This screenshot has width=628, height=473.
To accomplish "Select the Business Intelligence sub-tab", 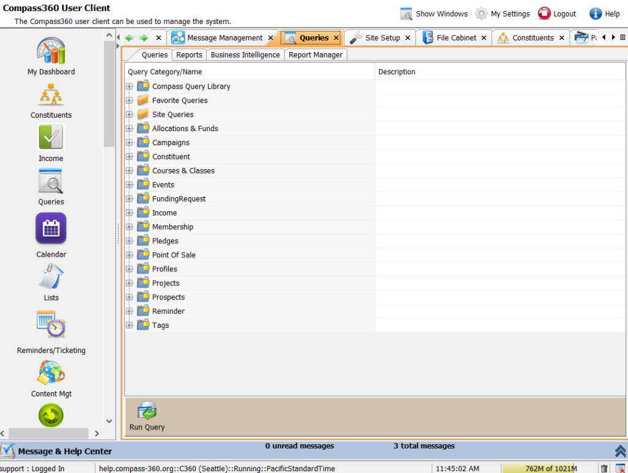I will [x=245, y=55].
